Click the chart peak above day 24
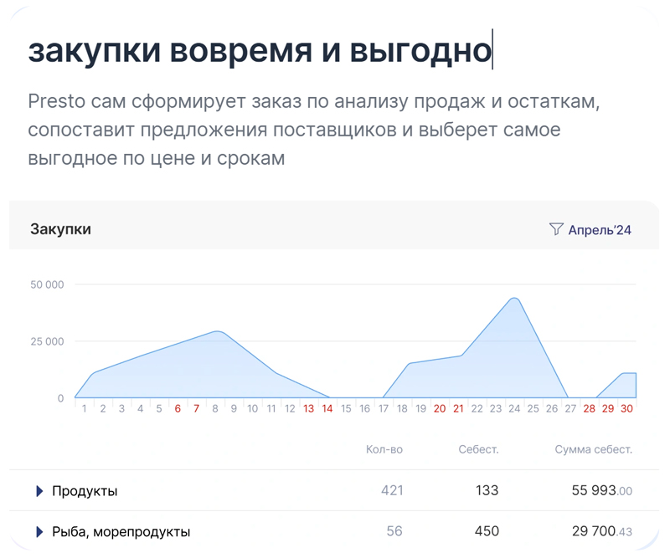 (x=514, y=299)
